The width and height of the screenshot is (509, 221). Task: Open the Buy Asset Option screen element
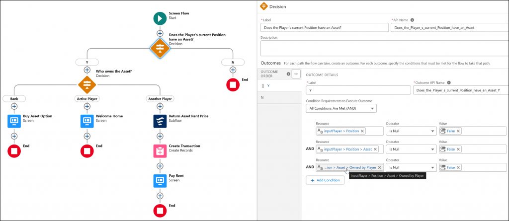tap(14, 121)
